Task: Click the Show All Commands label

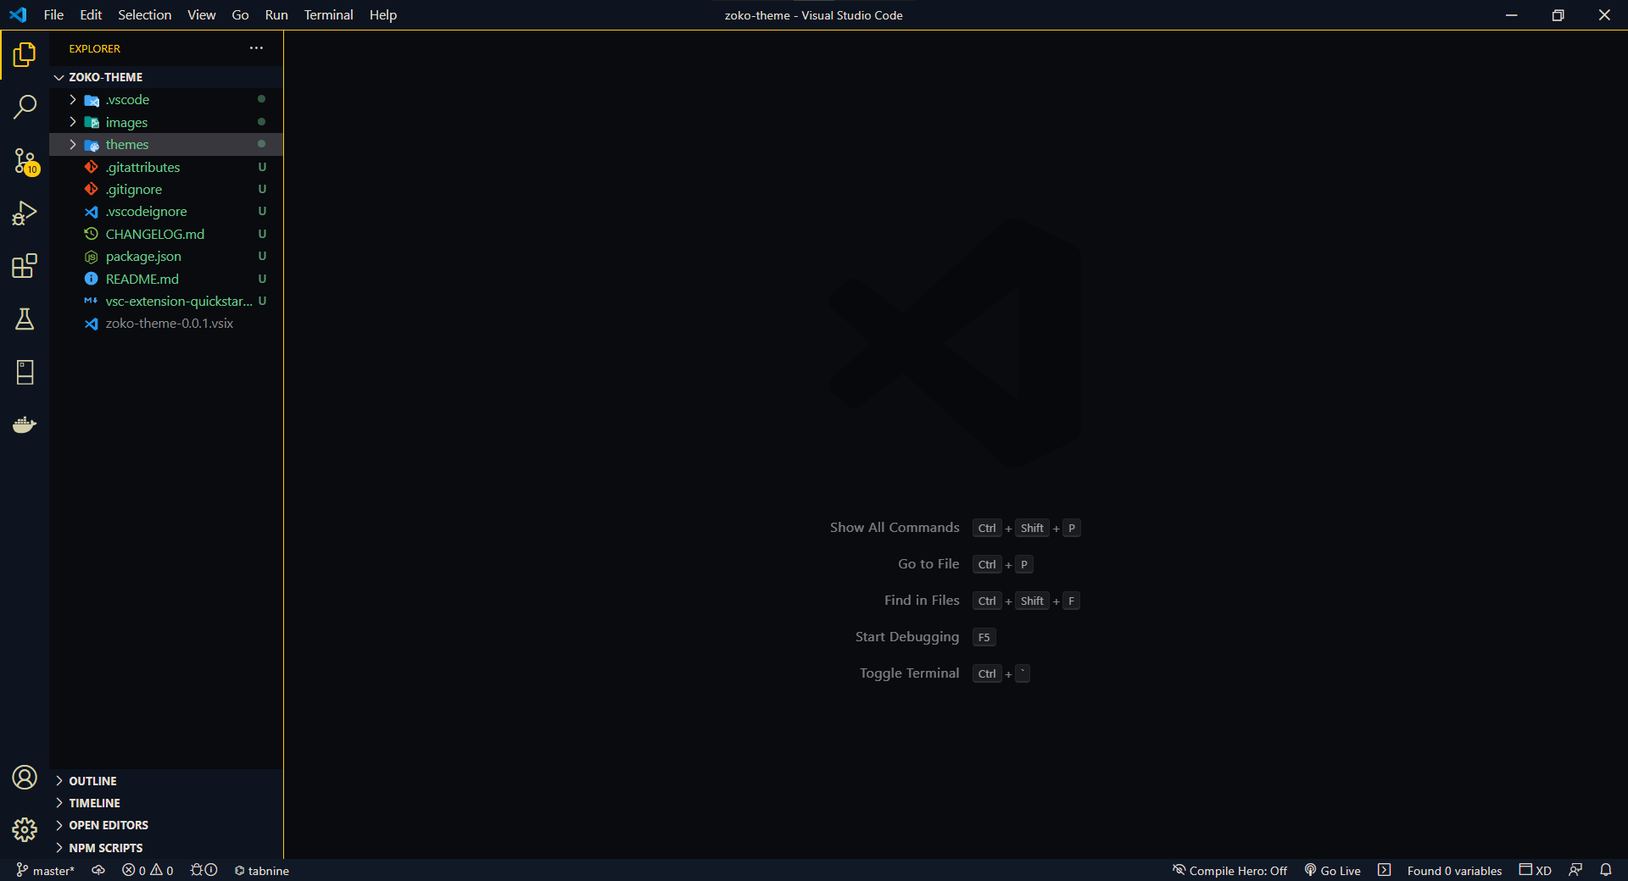Action: 895,528
